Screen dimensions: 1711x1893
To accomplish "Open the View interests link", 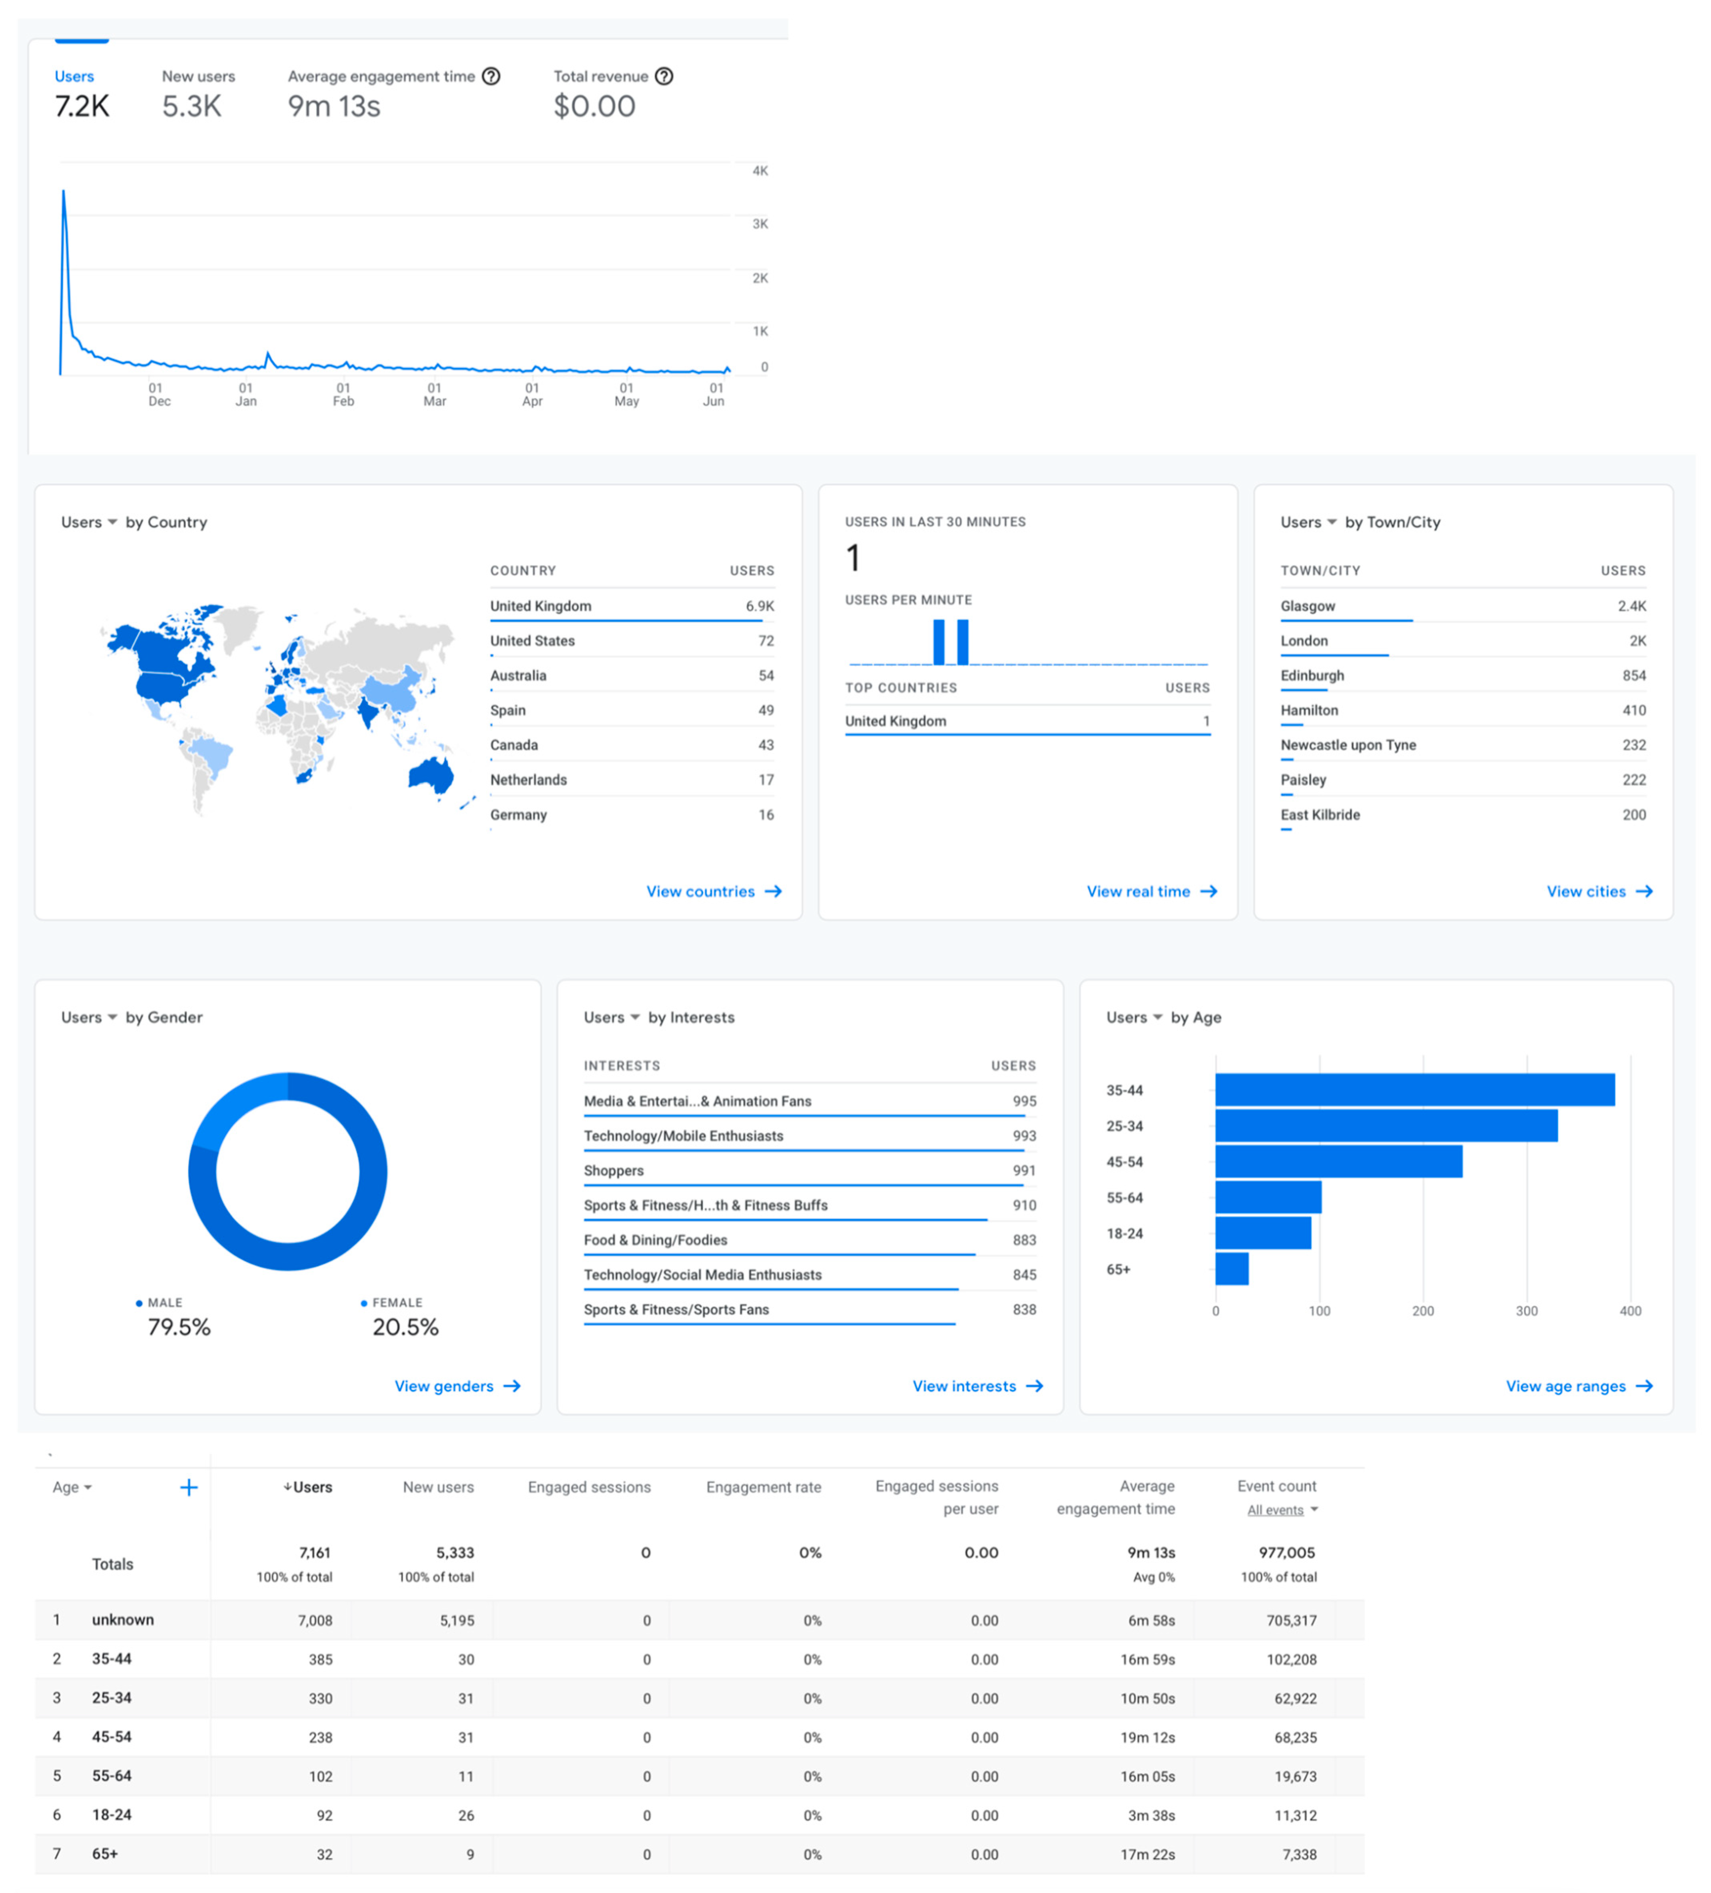I will [964, 1386].
